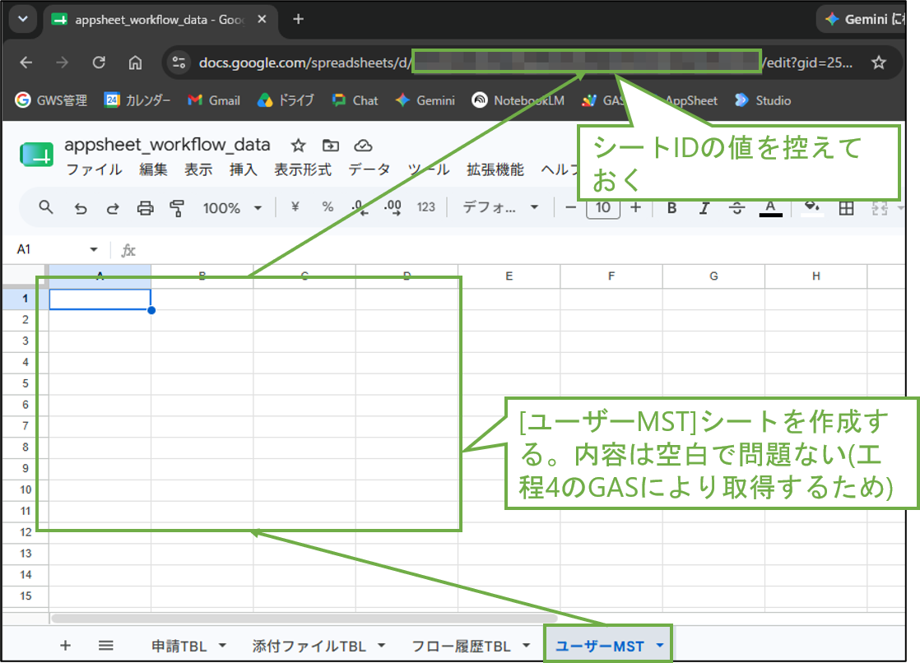
Task: Reload the page with the refresh icon
Action: [99, 63]
